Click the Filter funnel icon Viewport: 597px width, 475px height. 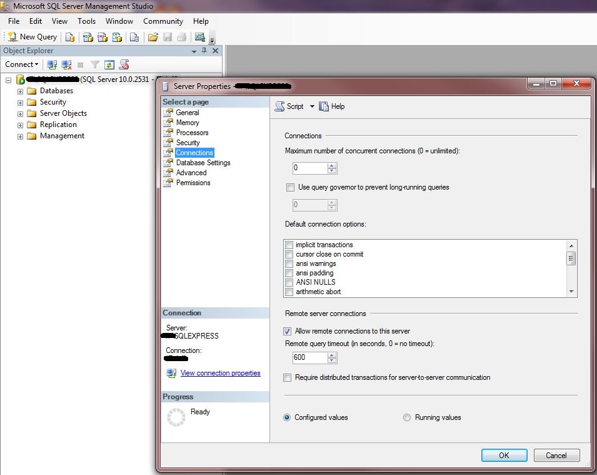[95, 65]
